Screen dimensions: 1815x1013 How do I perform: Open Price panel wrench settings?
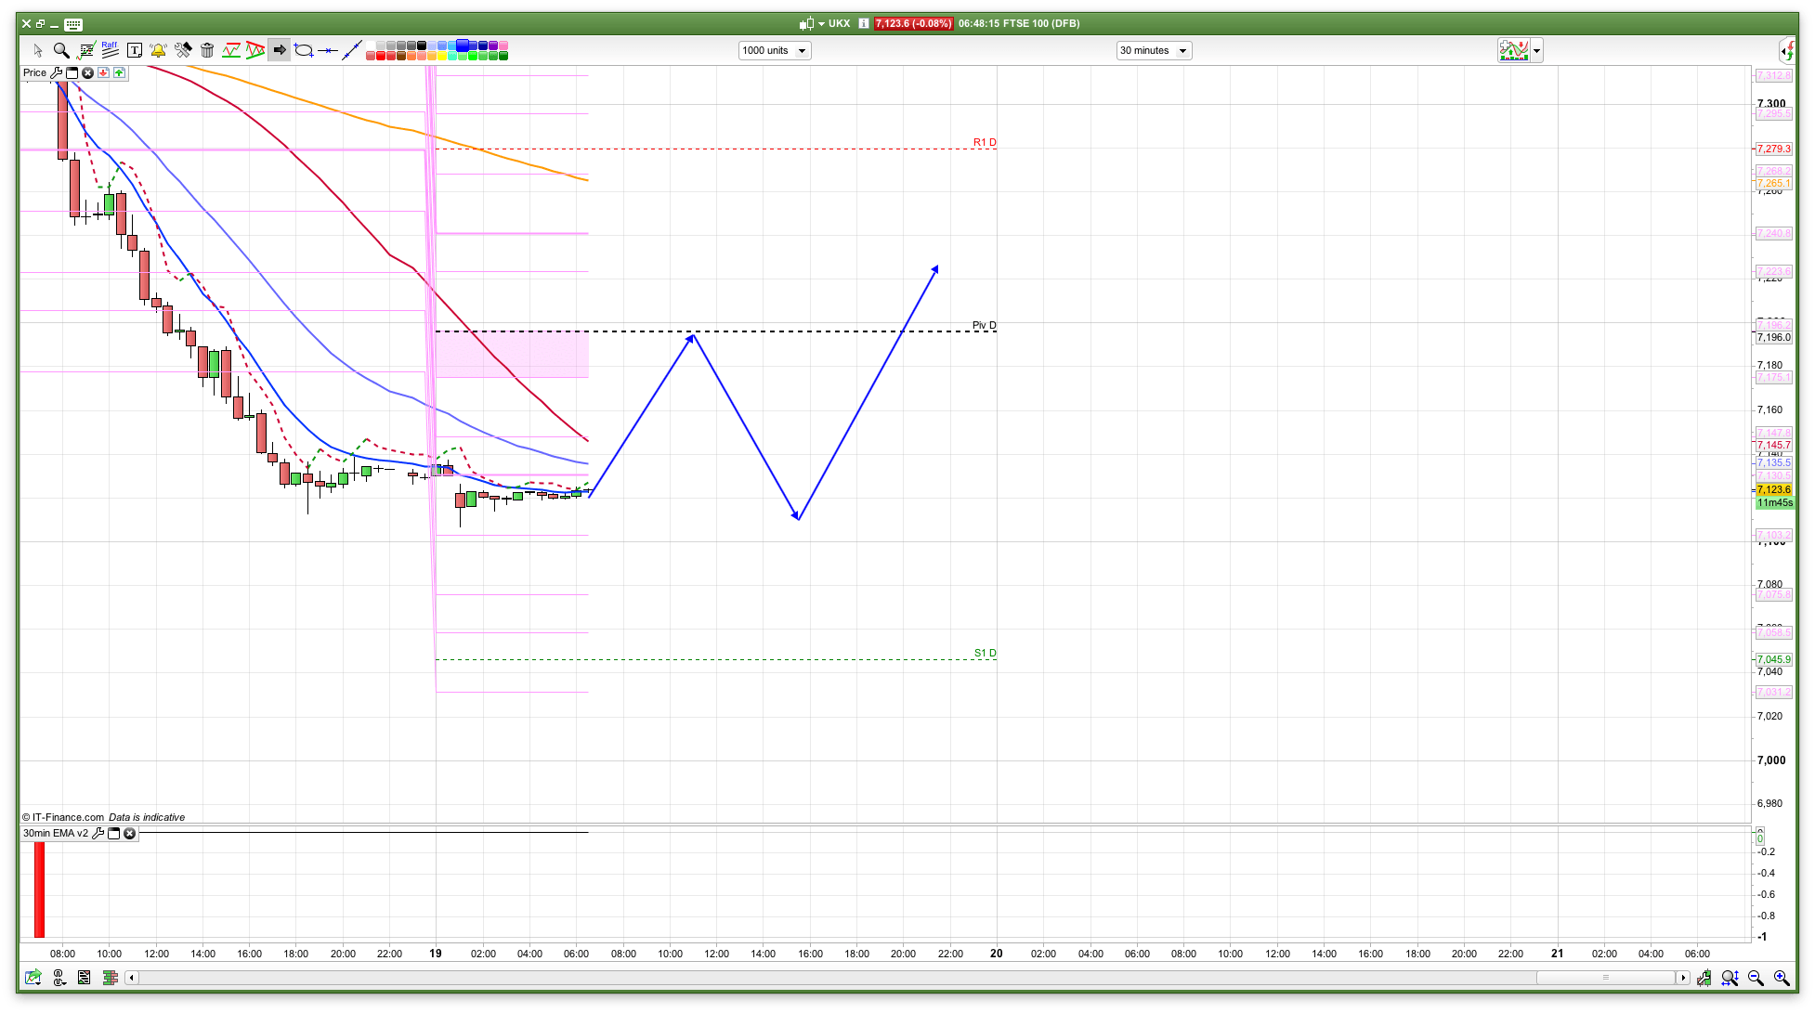tap(57, 72)
